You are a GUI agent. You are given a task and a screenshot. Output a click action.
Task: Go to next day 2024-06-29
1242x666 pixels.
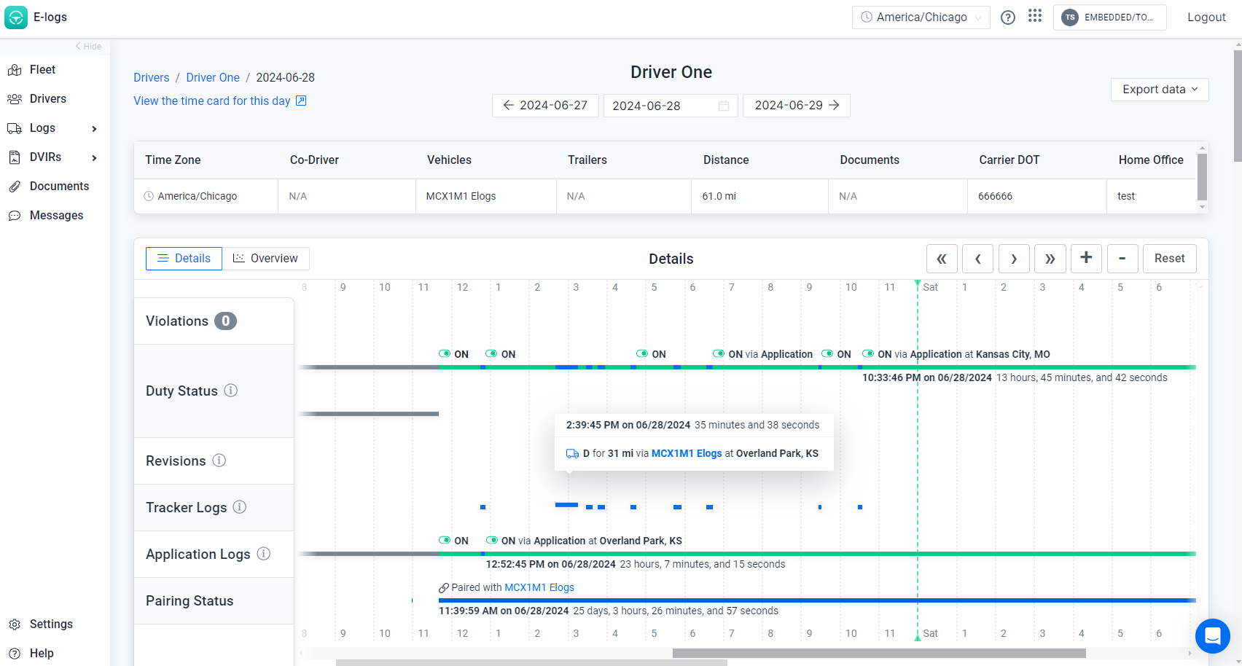point(796,106)
